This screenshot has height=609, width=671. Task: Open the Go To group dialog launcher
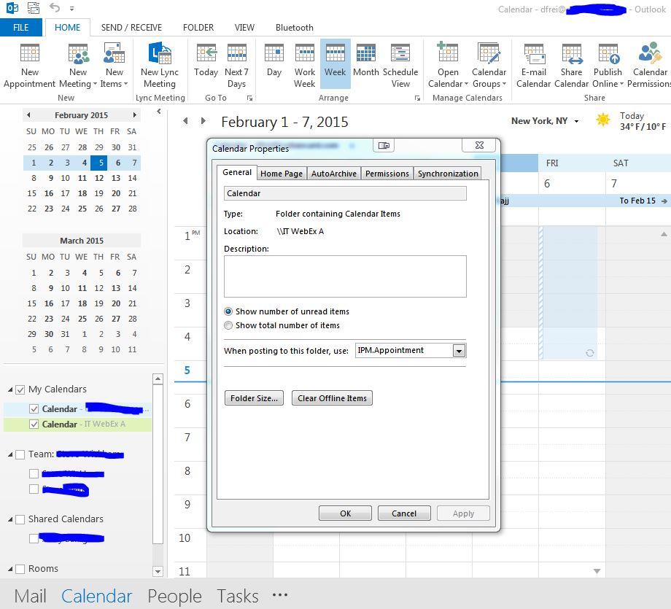tap(250, 98)
